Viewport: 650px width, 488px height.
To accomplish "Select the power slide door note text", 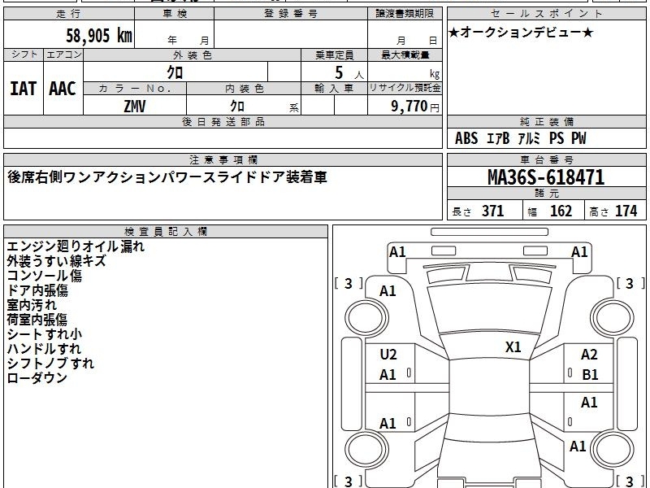I will coord(167,177).
